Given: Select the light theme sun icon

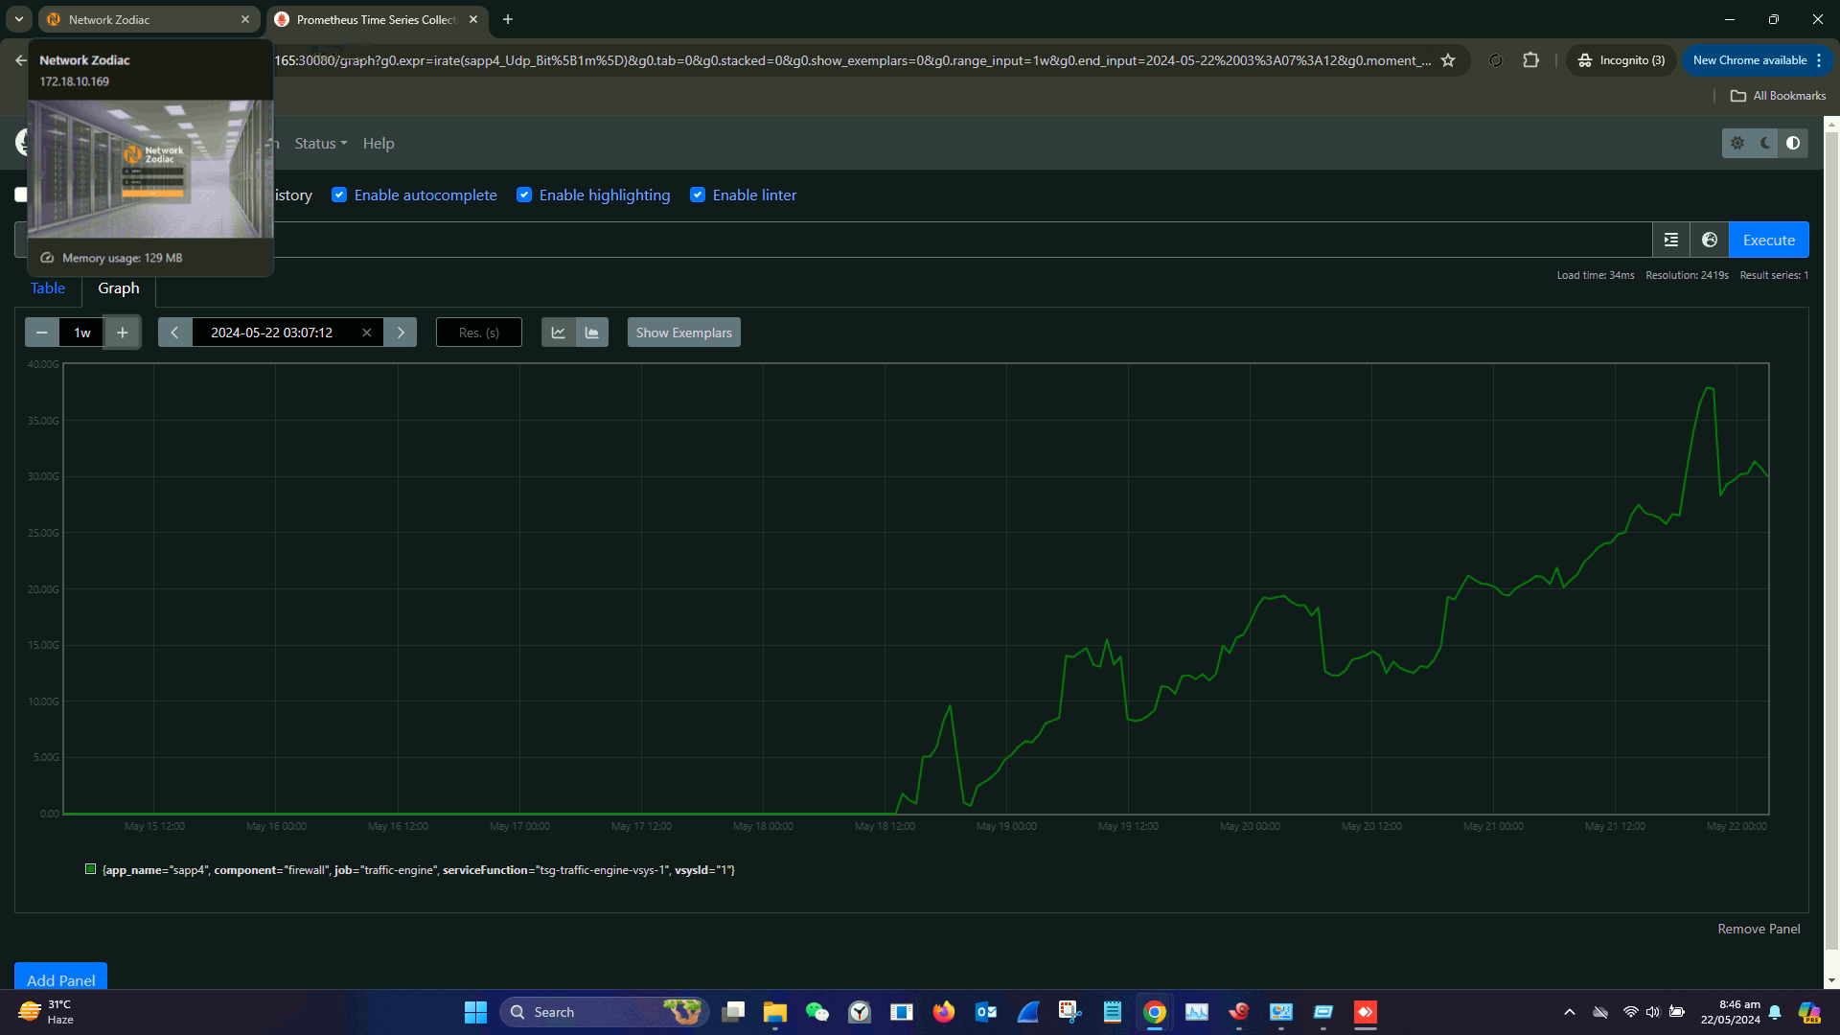Looking at the screenshot, I should coord(1736,143).
